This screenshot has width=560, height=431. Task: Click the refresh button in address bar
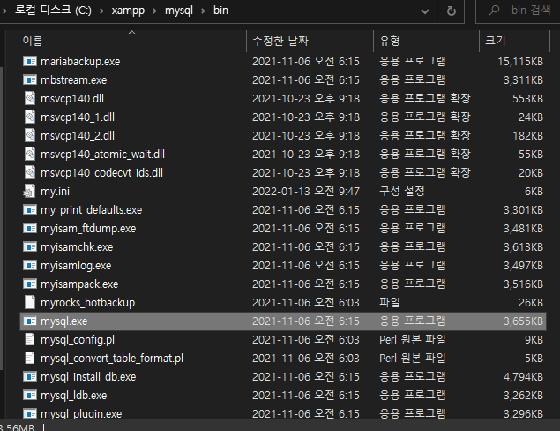[x=452, y=11]
